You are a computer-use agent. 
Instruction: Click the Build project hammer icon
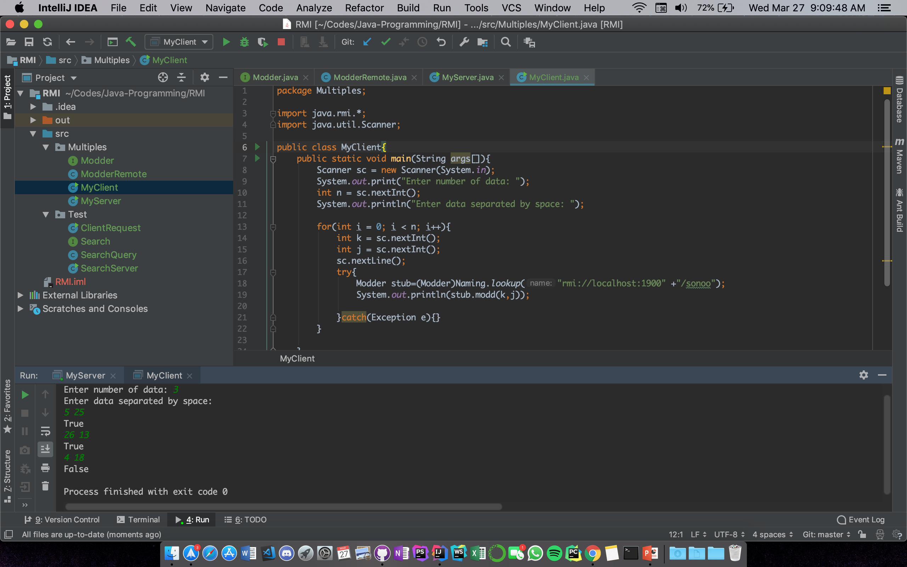tap(131, 42)
